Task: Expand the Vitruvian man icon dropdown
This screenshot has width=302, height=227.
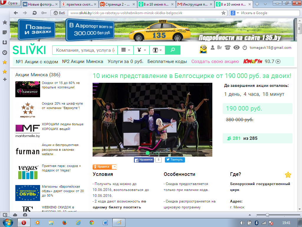Action: tap(157, 50)
